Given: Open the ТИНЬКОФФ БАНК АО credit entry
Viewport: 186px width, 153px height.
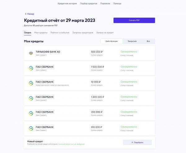Looking at the screenshot, I should click(90, 53).
